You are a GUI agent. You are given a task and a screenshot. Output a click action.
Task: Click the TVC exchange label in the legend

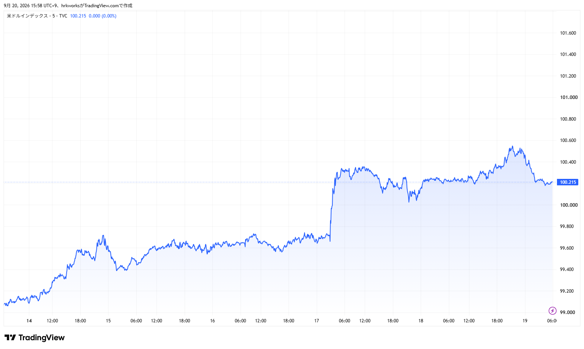[63, 16]
